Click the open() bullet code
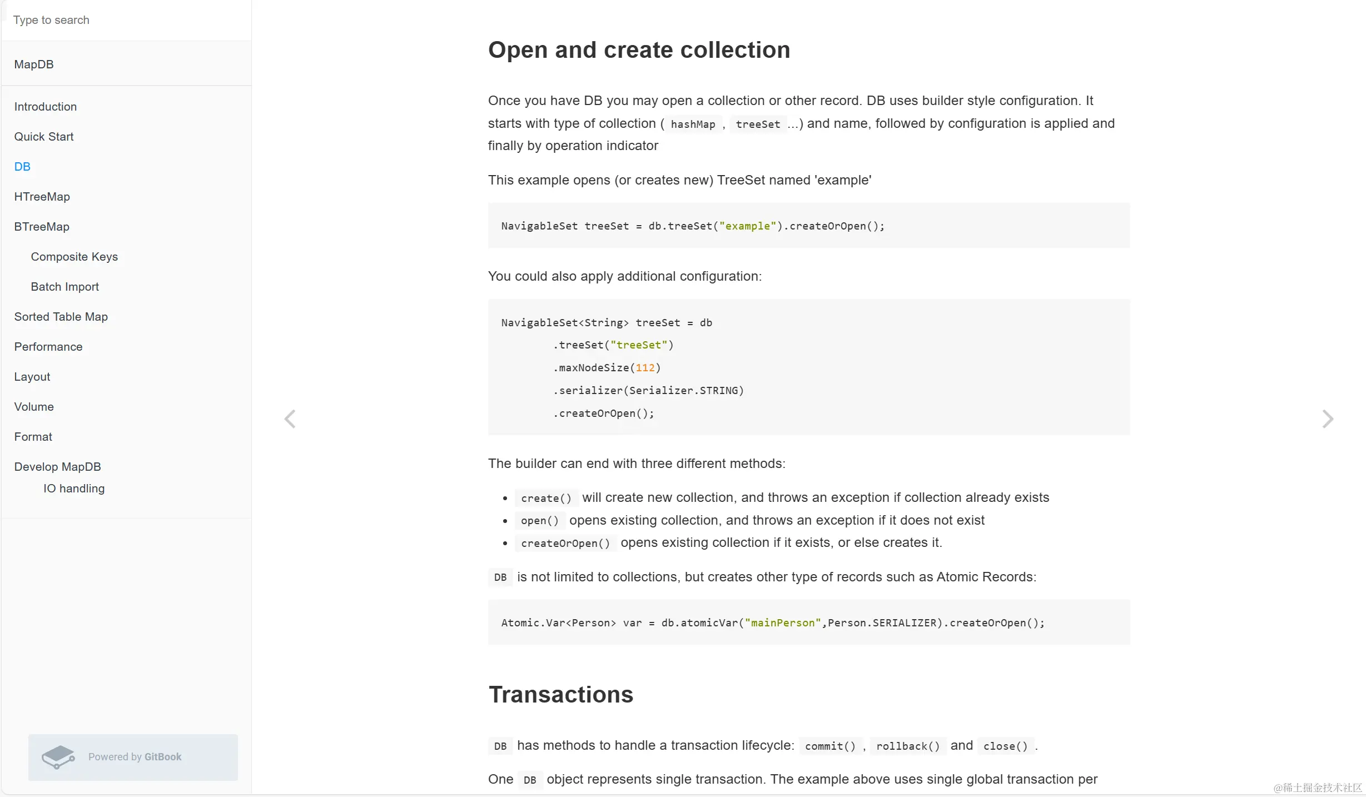Viewport: 1366px width, 797px height. coord(539,521)
